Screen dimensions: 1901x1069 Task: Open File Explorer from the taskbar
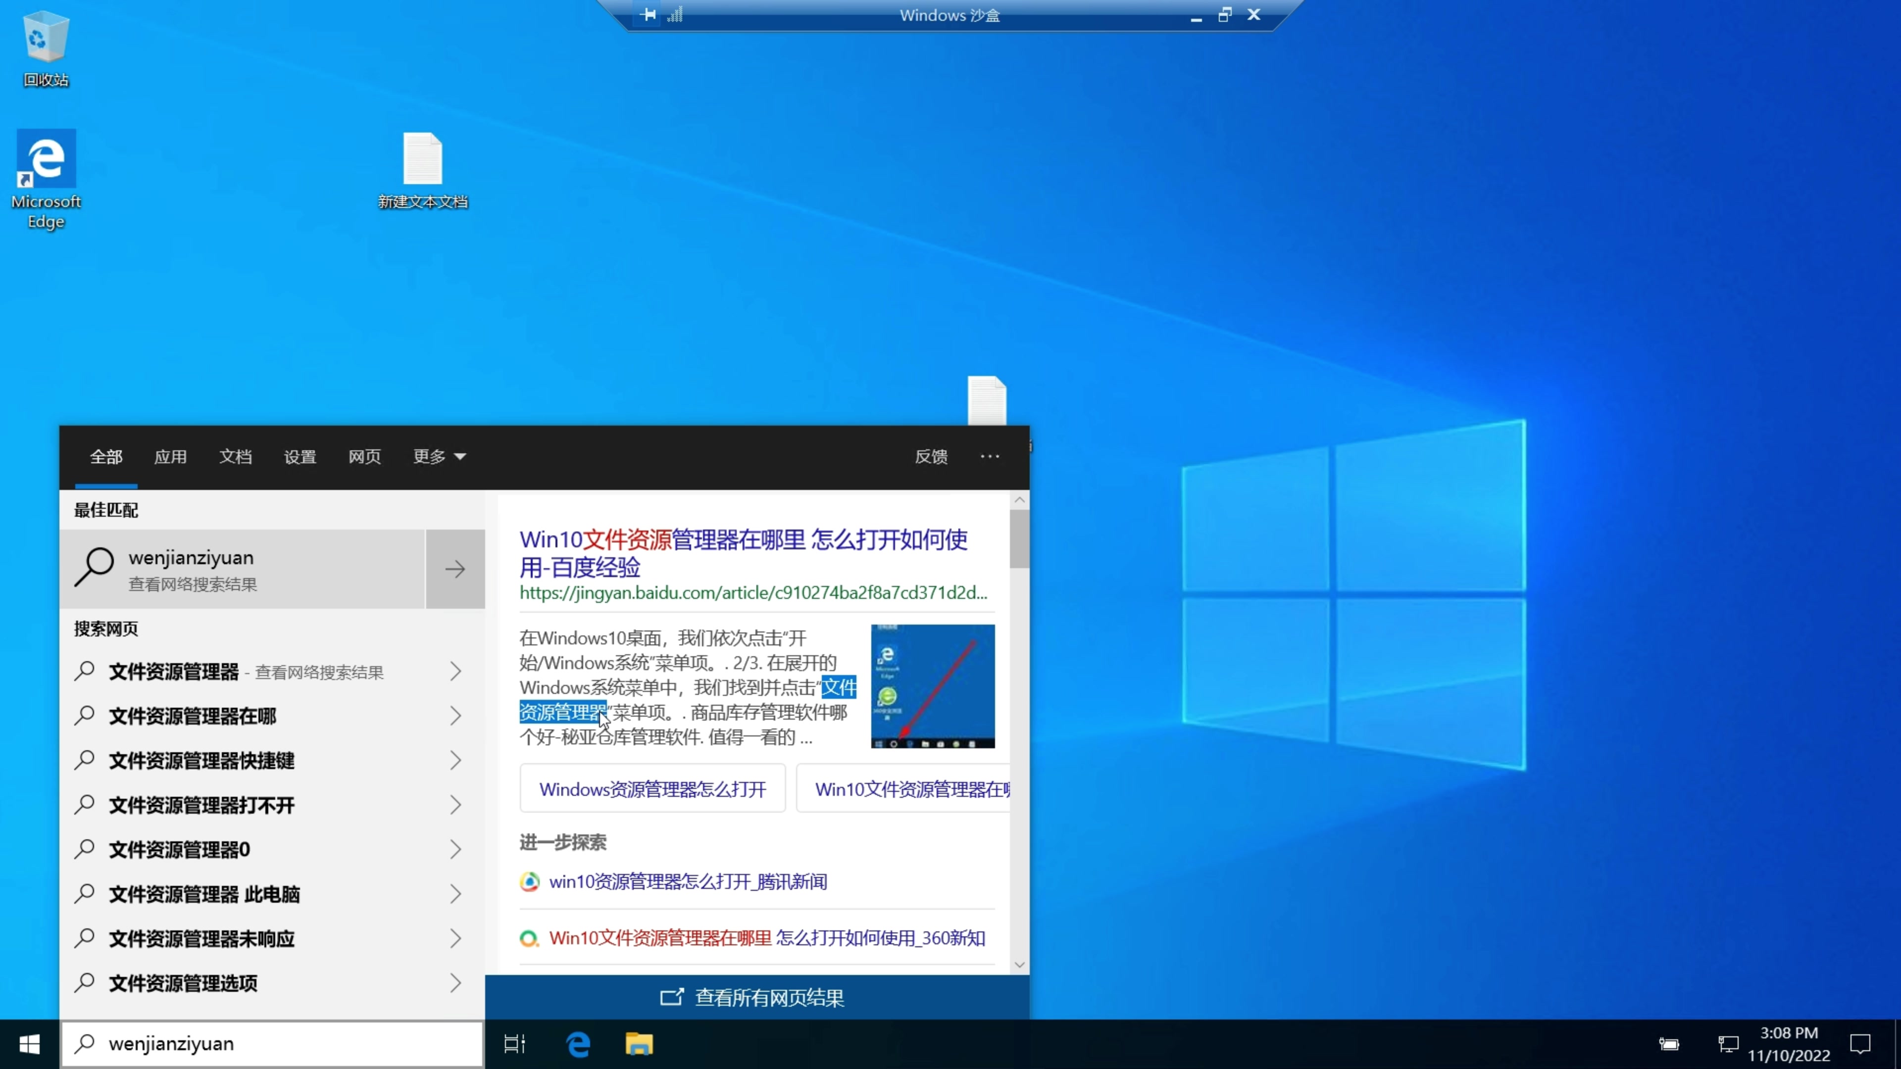[x=639, y=1044]
